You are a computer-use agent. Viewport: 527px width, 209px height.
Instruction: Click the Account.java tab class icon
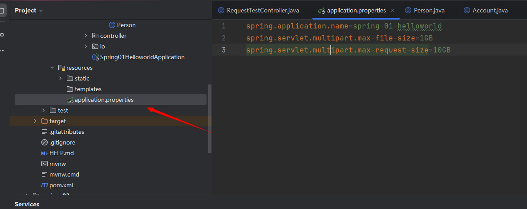coord(467,10)
